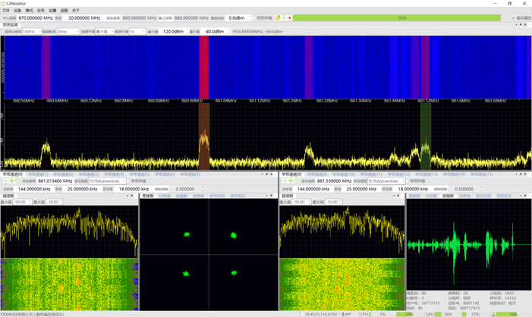The height and width of the screenshot is (317, 532).
Task: Open the 100Hz frequency resolution dropdown
Action: (32, 32)
